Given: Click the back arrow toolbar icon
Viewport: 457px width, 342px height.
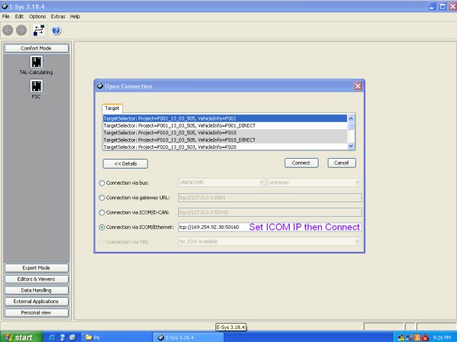Looking at the screenshot, I should (x=8, y=31).
